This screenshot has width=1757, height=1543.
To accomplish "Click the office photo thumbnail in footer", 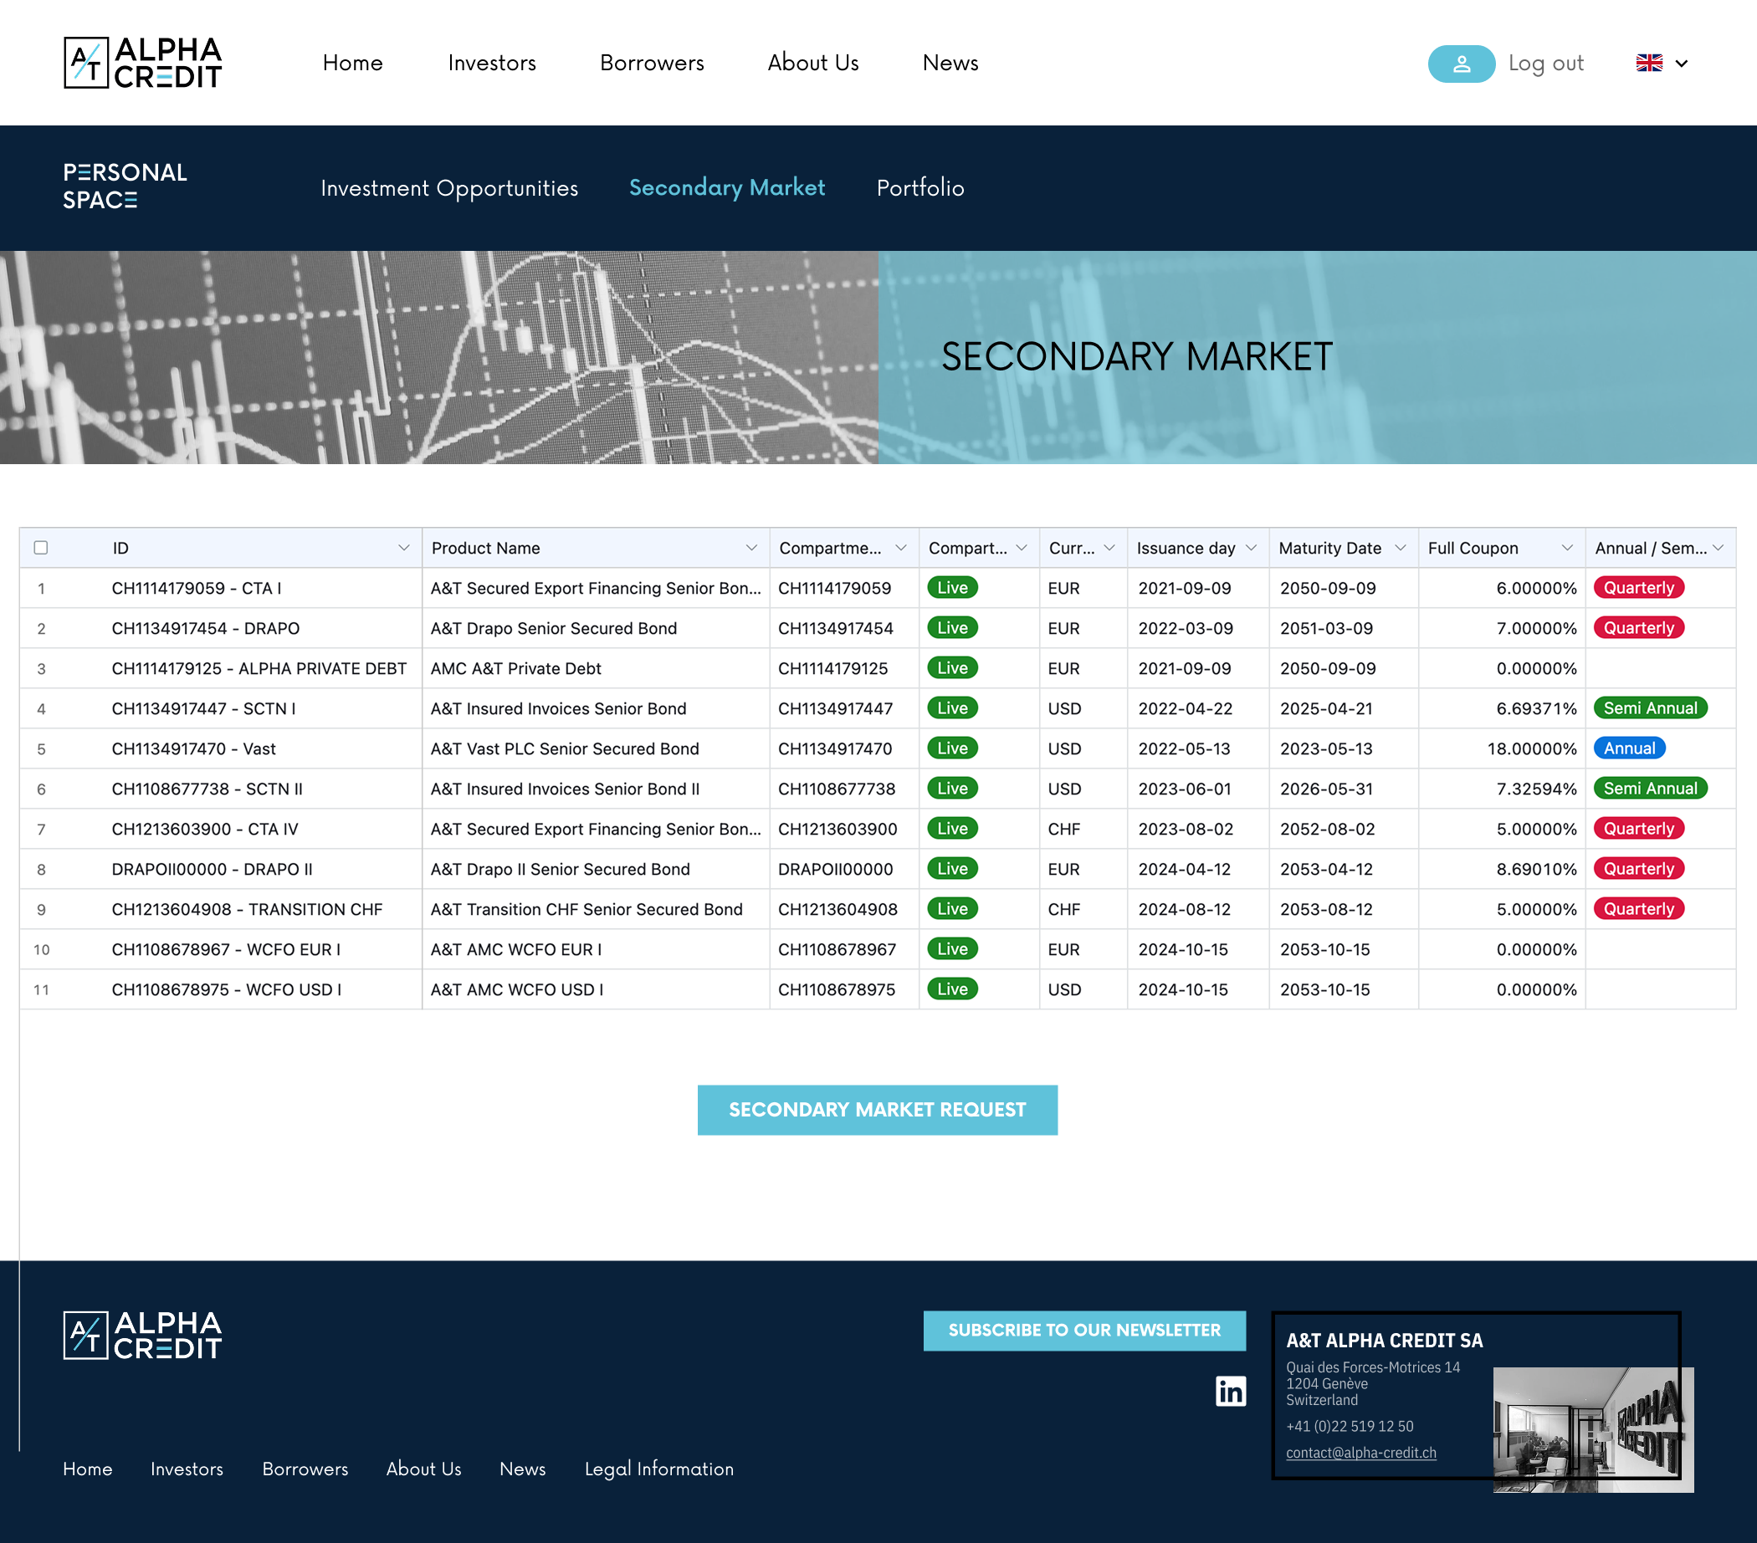I will pyautogui.click(x=1592, y=1428).
